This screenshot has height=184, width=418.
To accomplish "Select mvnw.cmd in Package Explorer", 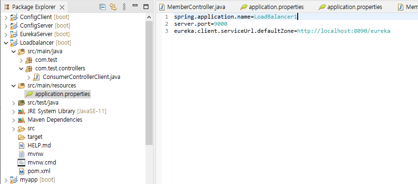I will click(42, 163).
